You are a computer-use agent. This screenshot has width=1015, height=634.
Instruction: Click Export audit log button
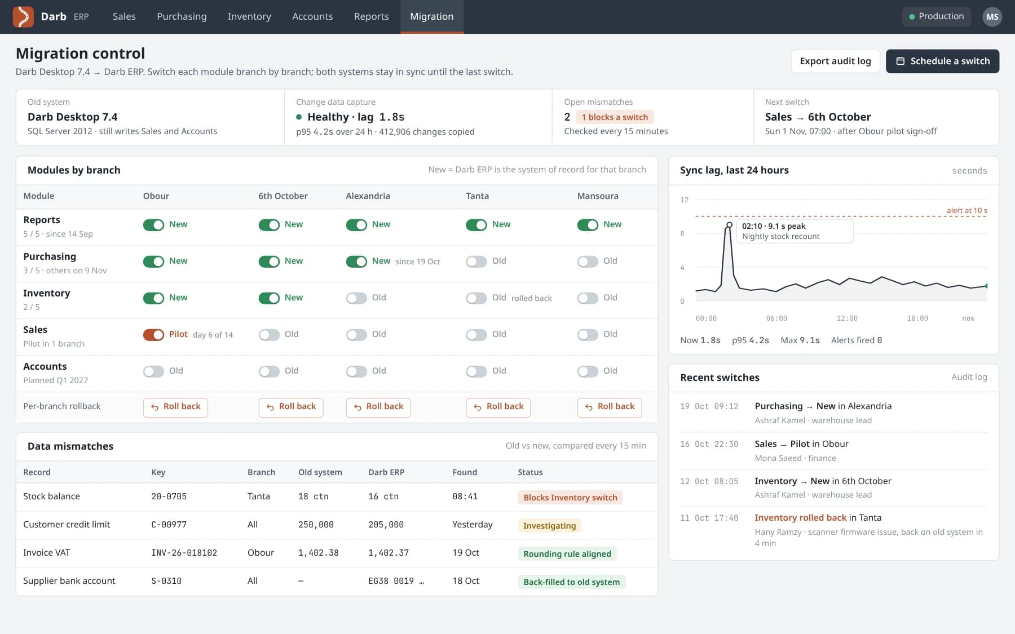point(835,61)
